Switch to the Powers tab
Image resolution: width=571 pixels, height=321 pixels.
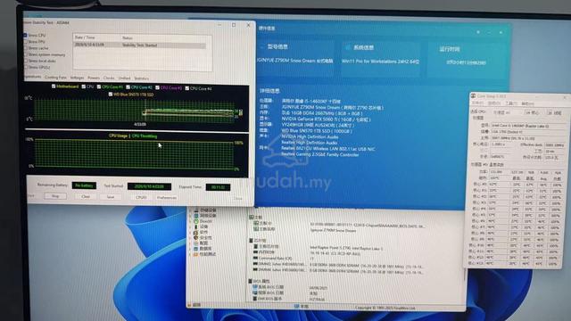94,78
